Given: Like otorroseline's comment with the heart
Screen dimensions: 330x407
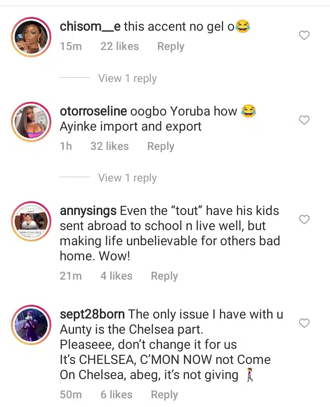Looking at the screenshot, I should (304, 120).
